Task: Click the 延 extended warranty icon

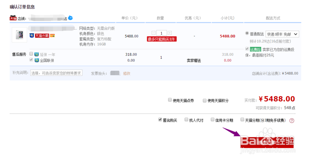Action: (37, 54)
